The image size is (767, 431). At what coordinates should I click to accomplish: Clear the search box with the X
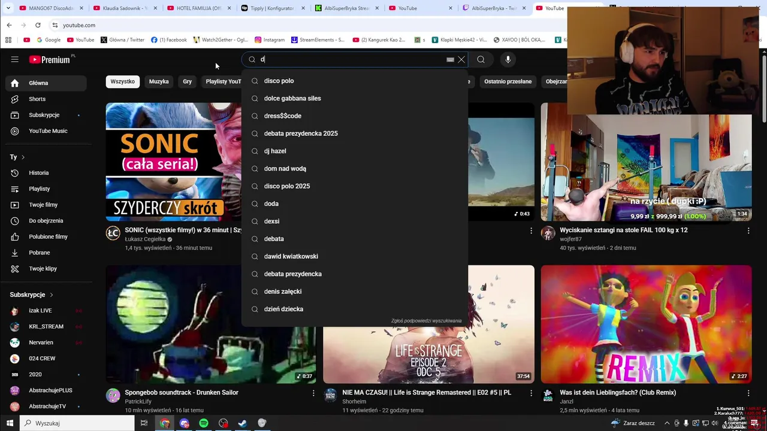point(461,59)
